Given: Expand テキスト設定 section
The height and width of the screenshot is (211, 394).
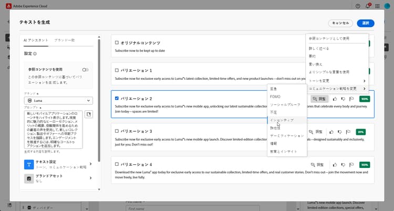Looking at the screenshot, I should click(58, 164).
